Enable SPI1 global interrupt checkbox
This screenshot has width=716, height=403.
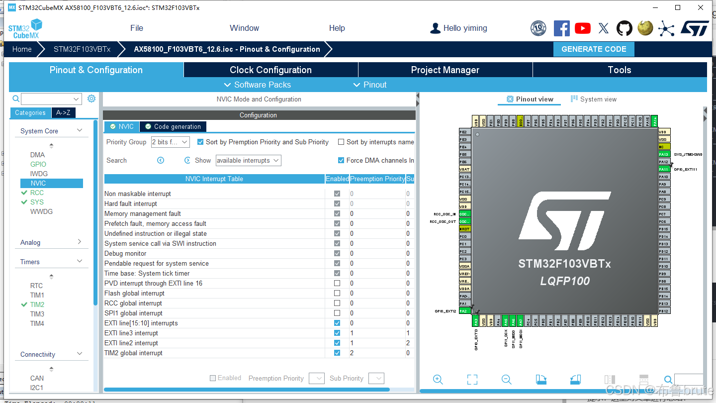[x=337, y=313]
